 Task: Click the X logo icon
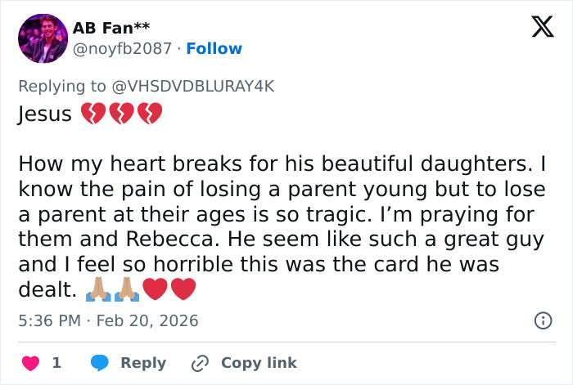[537, 28]
